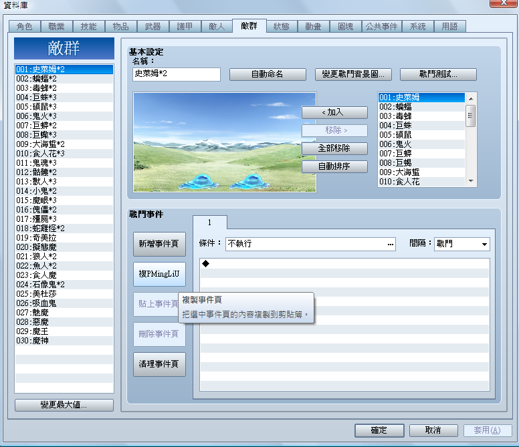
Task: Switch to the 敵人 tab
Action: coord(217,27)
